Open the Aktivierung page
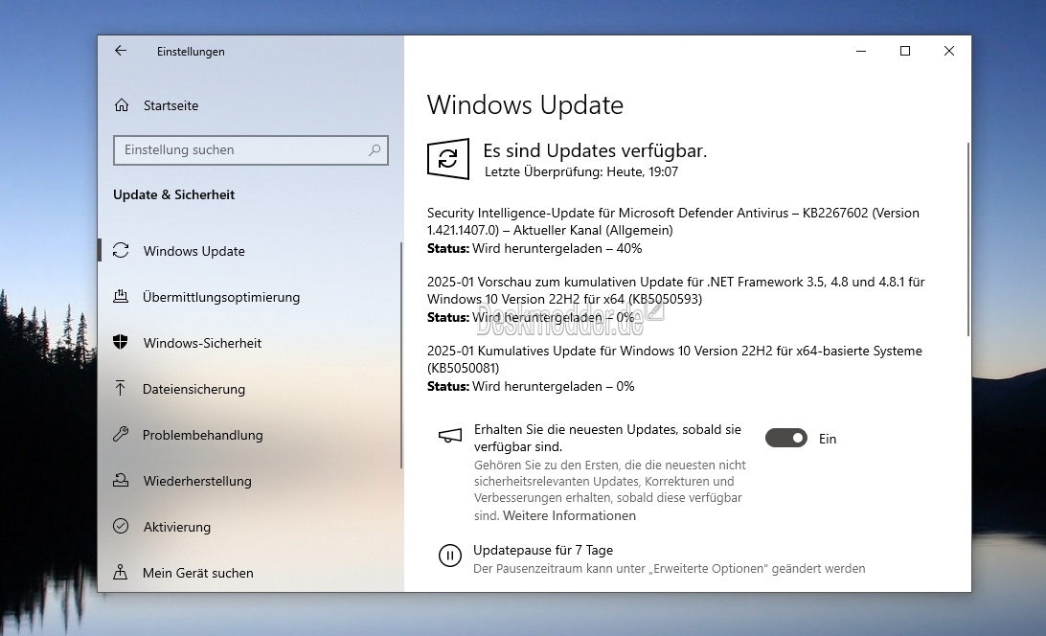Viewport: 1046px width, 636px height. (x=177, y=527)
